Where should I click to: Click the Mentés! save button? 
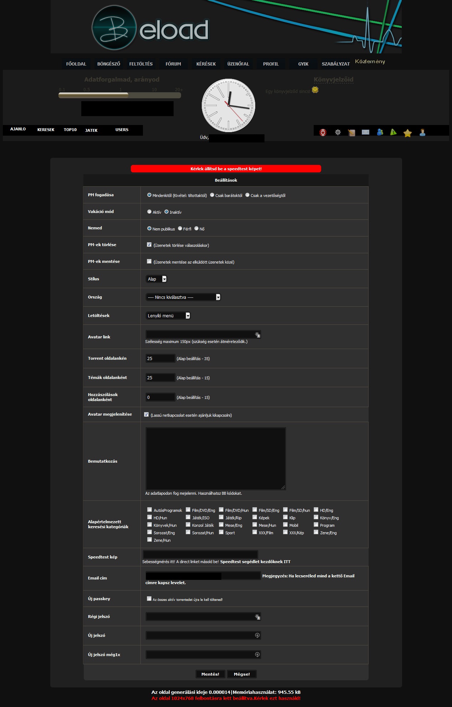click(210, 674)
